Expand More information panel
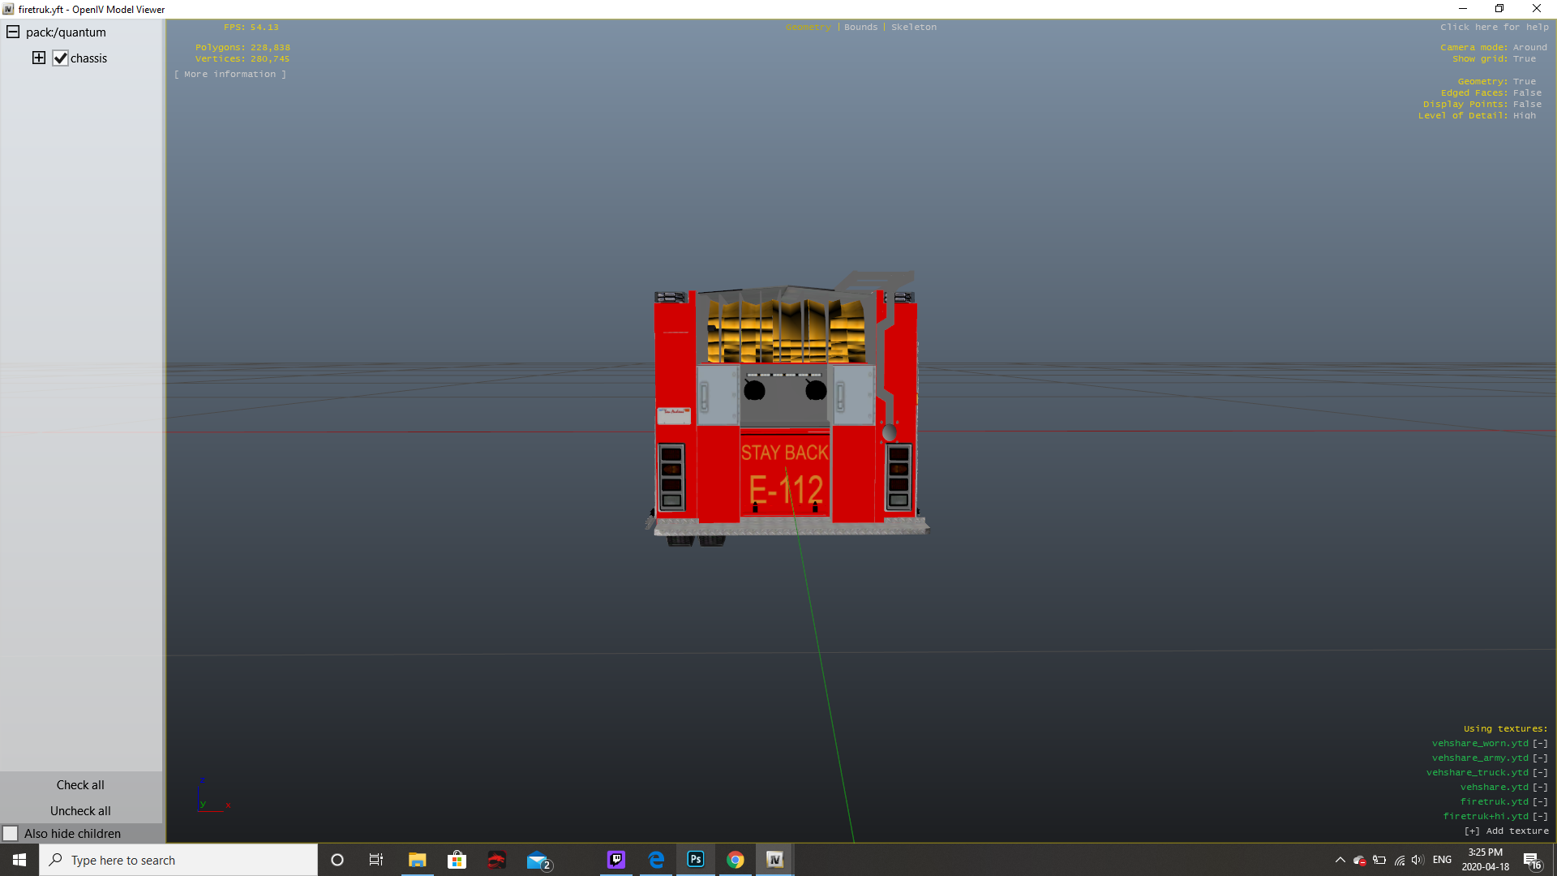The height and width of the screenshot is (876, 1557). click(x=230, y=74)
